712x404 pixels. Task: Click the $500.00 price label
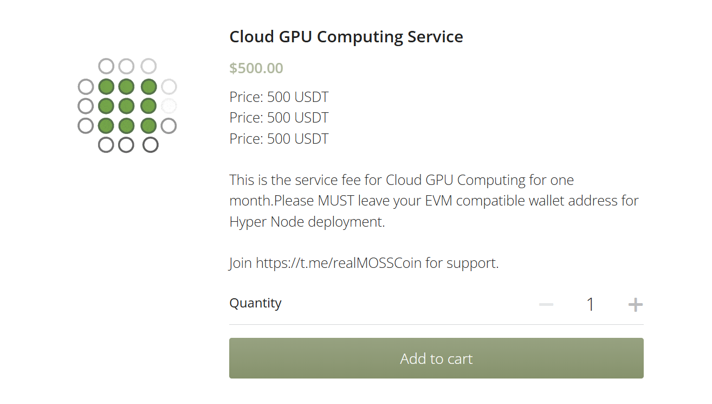pyautogui.click(x=256, y=68)
